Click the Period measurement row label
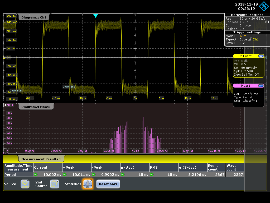Viewport: 270px width, 203px height. click(x=18, y=174)
